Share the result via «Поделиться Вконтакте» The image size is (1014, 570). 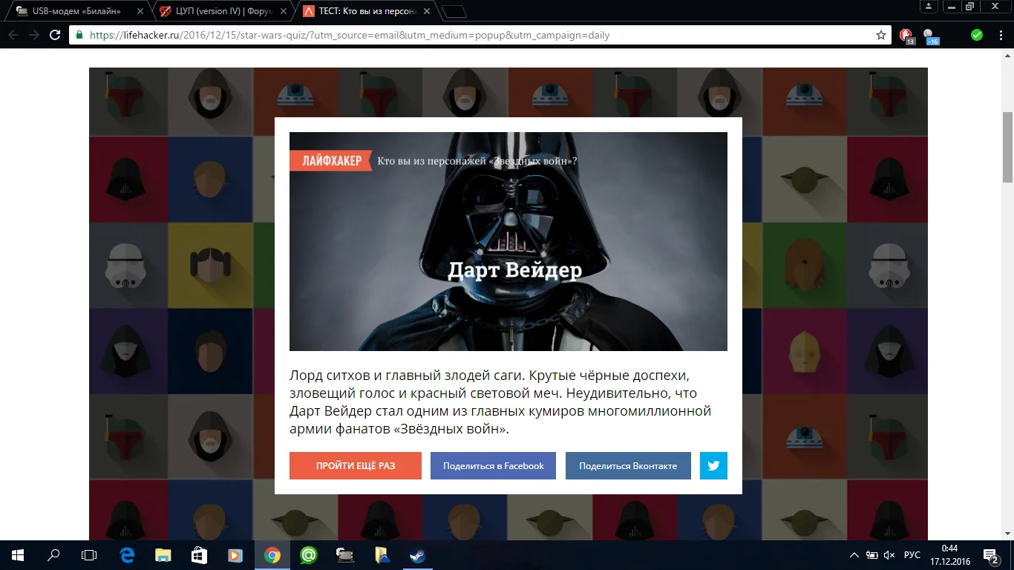pyautogui.click(x=628, y=465)
